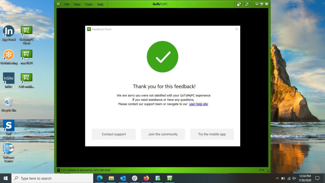Click the Feedback Form window icon
325x183 pixels.
(x=89, y=29)
